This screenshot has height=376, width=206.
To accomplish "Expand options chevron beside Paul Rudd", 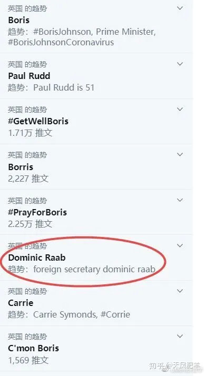I will click(x=180, y=64).
